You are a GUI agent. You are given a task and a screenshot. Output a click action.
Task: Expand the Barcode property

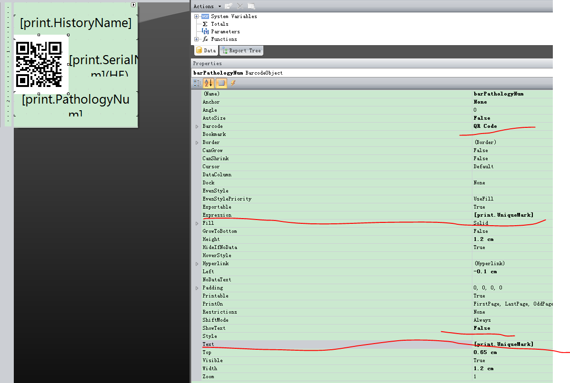tap(197, 126)
